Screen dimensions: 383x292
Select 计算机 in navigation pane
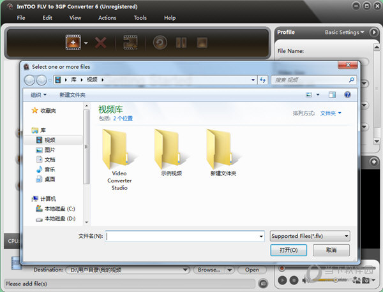click(44, 199)
